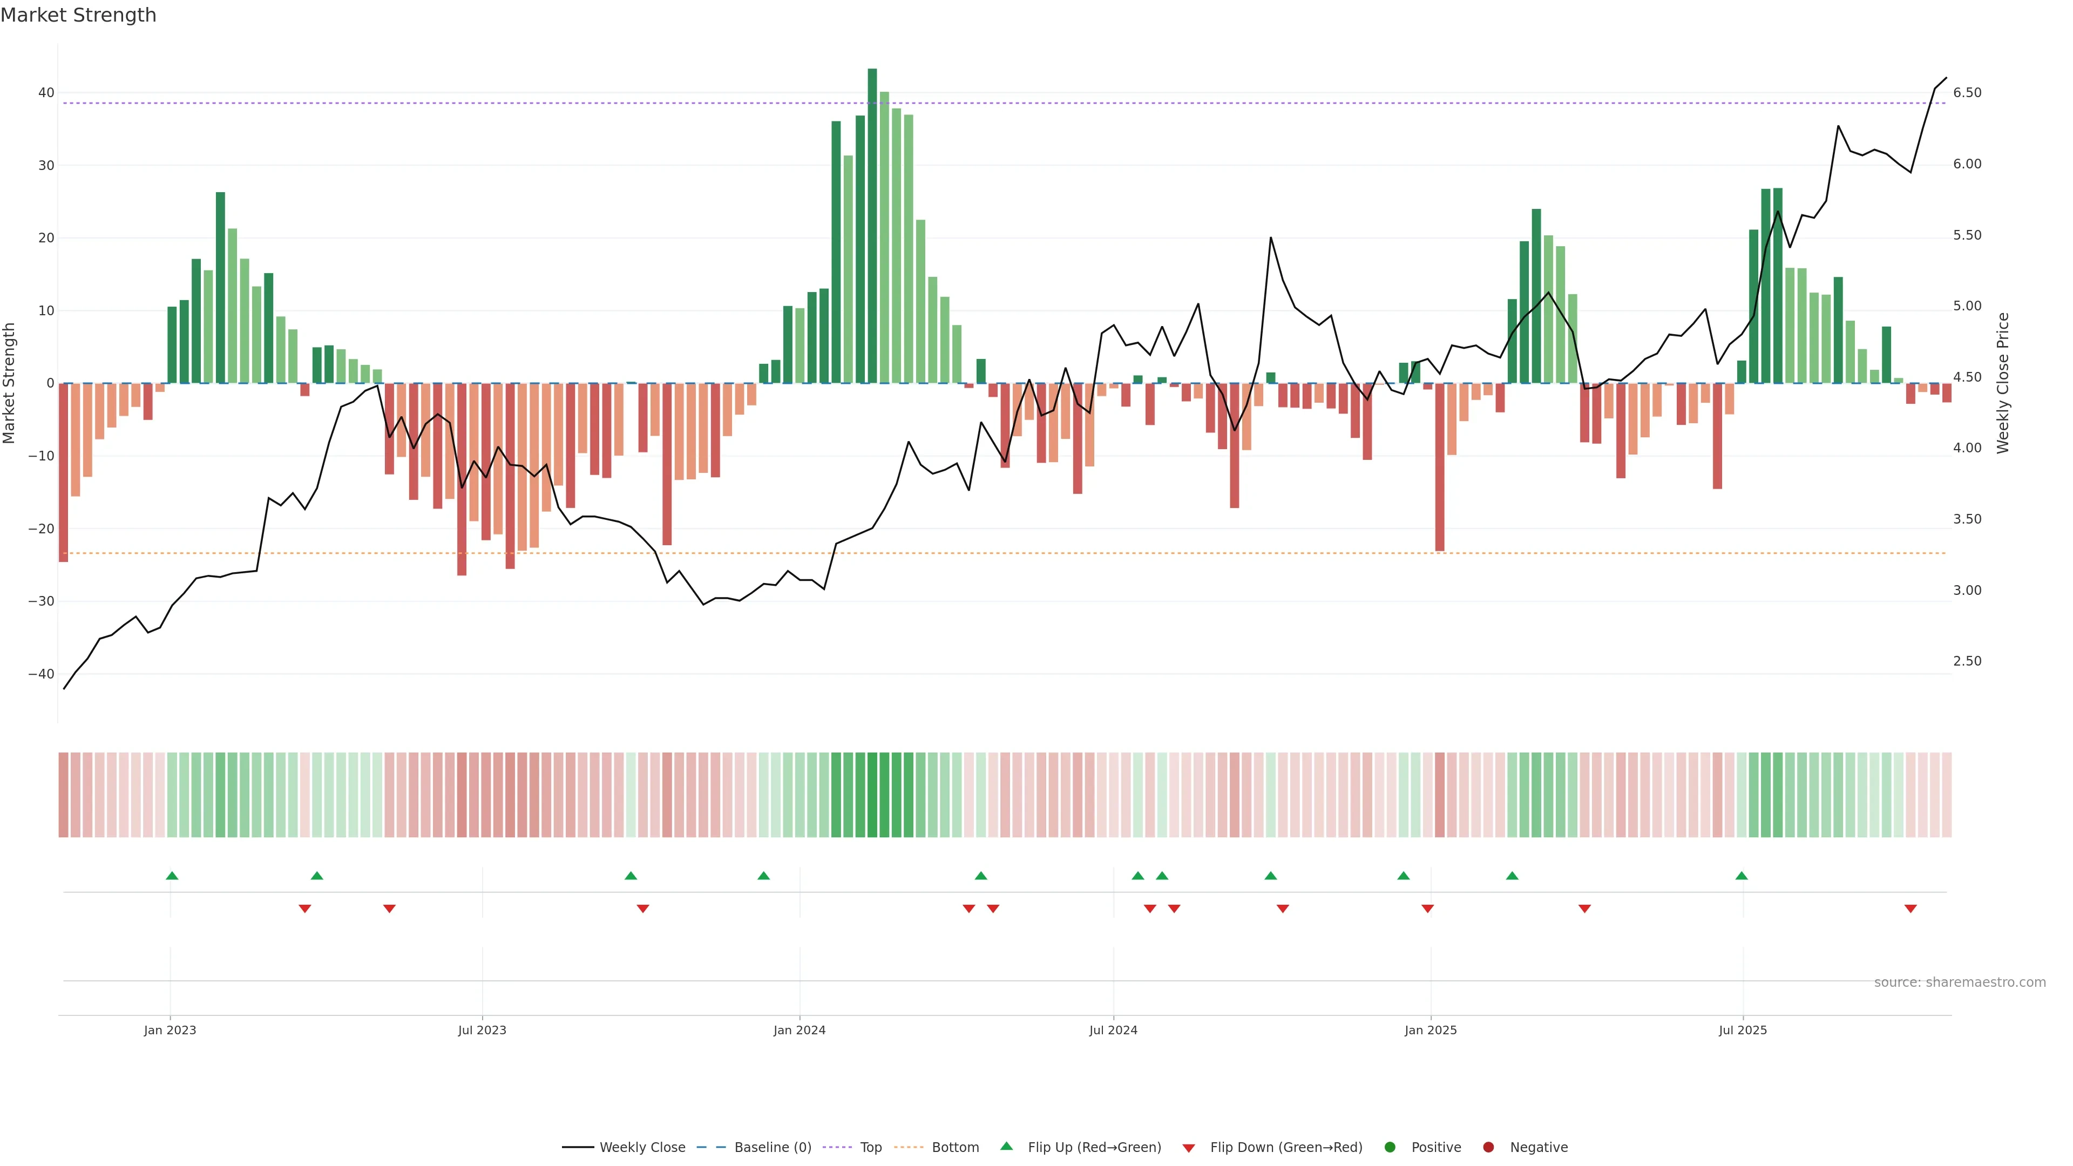Click the Jul 2023 x-axis label
2073x1166 pixels.
point(482,1030)
